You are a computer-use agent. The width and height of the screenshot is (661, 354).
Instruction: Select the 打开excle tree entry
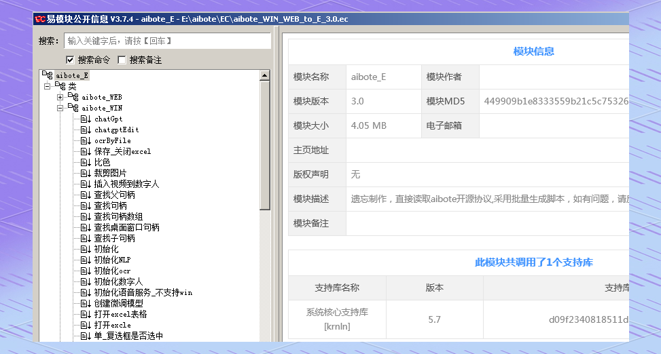pos(112,325)
